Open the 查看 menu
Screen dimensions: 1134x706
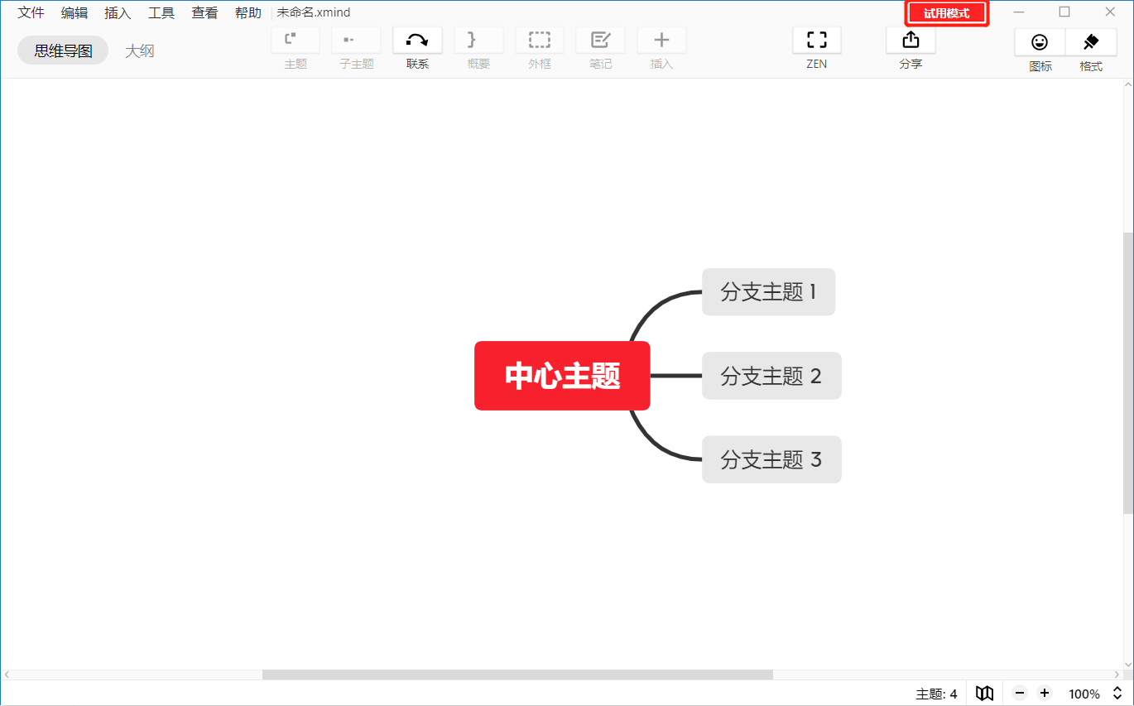(204, 12)
